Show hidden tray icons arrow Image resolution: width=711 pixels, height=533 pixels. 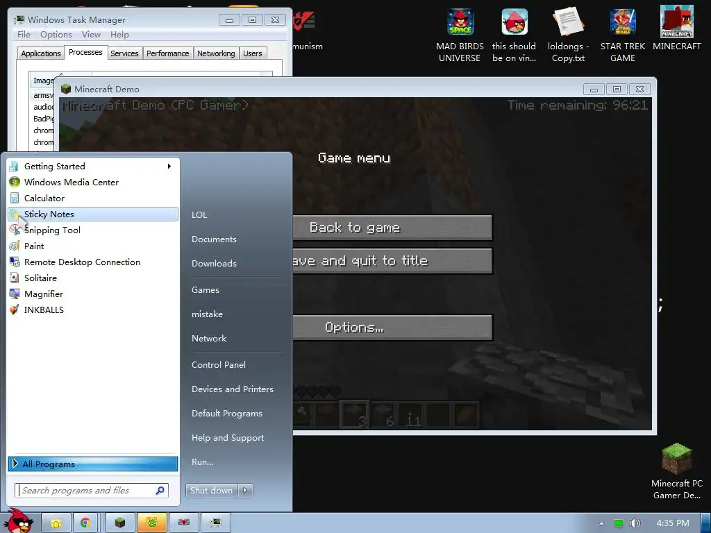click(601, 523)
